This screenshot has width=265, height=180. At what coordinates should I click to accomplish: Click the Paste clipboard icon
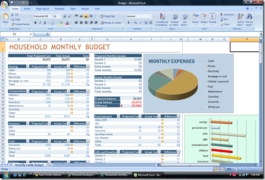(5, 16)
